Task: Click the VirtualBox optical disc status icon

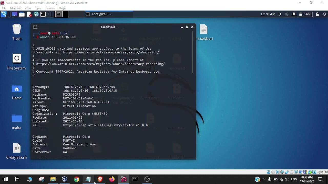Action: (273, 172)
